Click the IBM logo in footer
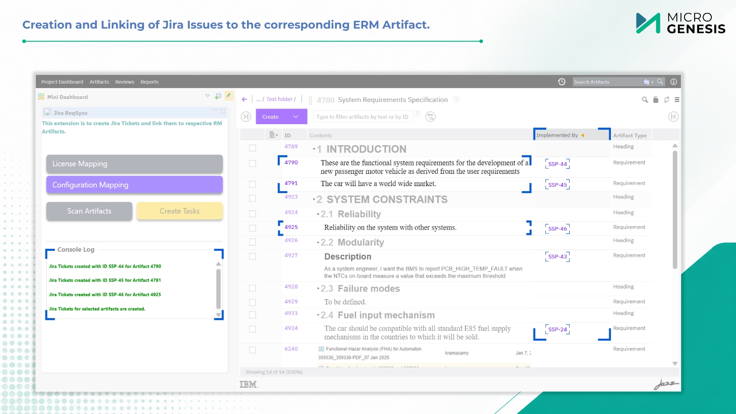Screen dimensions: 736x414 249,385
